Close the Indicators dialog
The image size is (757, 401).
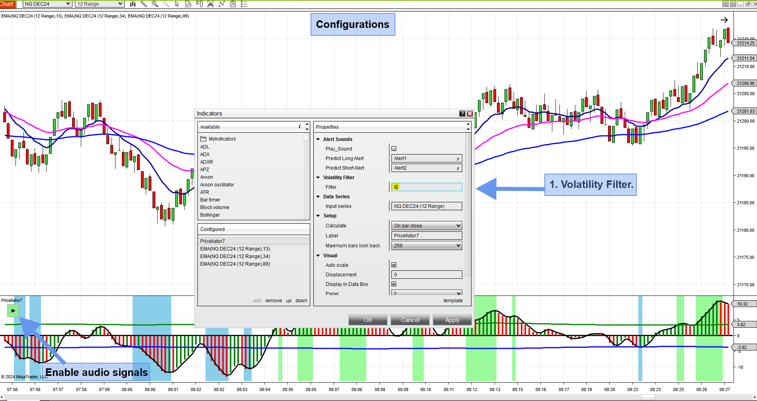coord(470,113)
